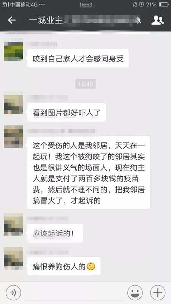Tap the avatar beside the long neighbor message
Screen dimensions: 171x304
13,137
